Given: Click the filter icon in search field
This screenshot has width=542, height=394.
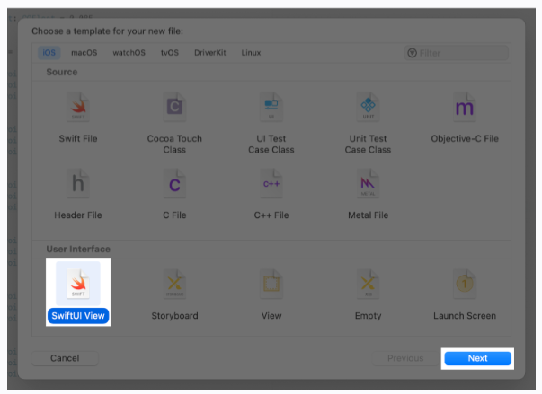Looking at the screenshot, I should [x=412, y=53].
